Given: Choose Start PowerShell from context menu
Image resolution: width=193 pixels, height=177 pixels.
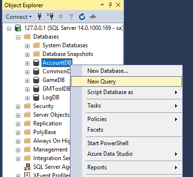Looking at the screenshot, I should pos(126,143).
